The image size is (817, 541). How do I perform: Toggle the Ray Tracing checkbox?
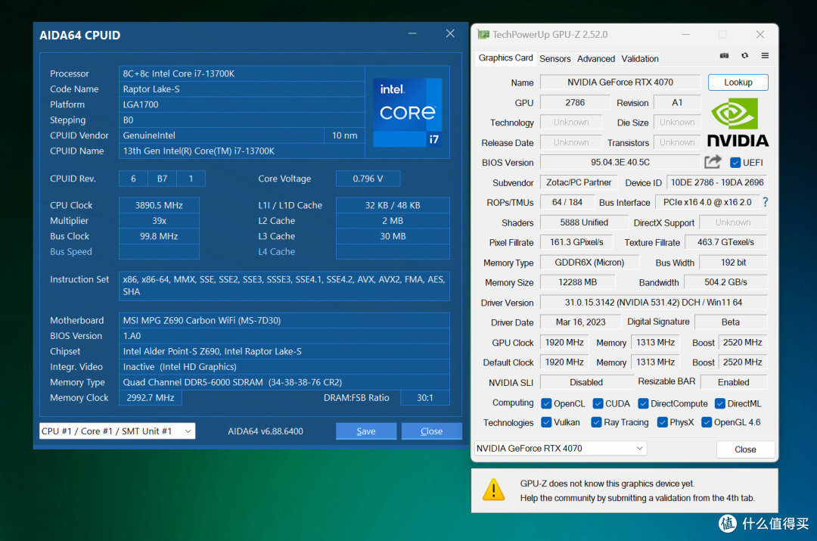pyautogui.click(x=597, y=422)
